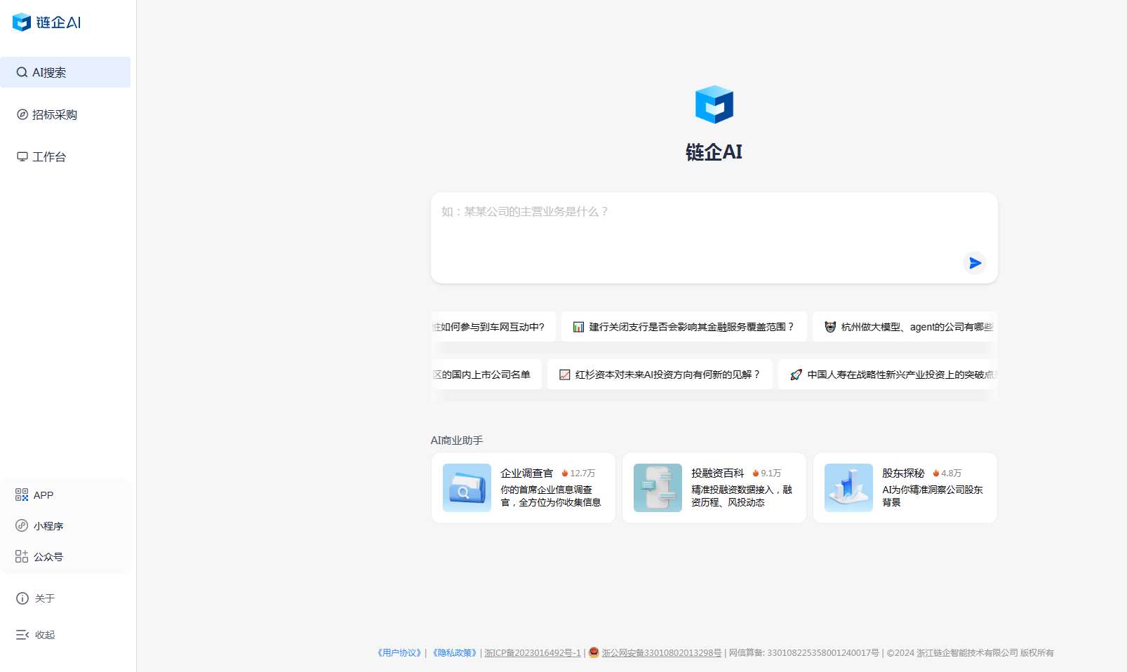Click the monitor icon beside 工作台
Image resolution: width=1127 pixels, height=672 pixels.
22,156
